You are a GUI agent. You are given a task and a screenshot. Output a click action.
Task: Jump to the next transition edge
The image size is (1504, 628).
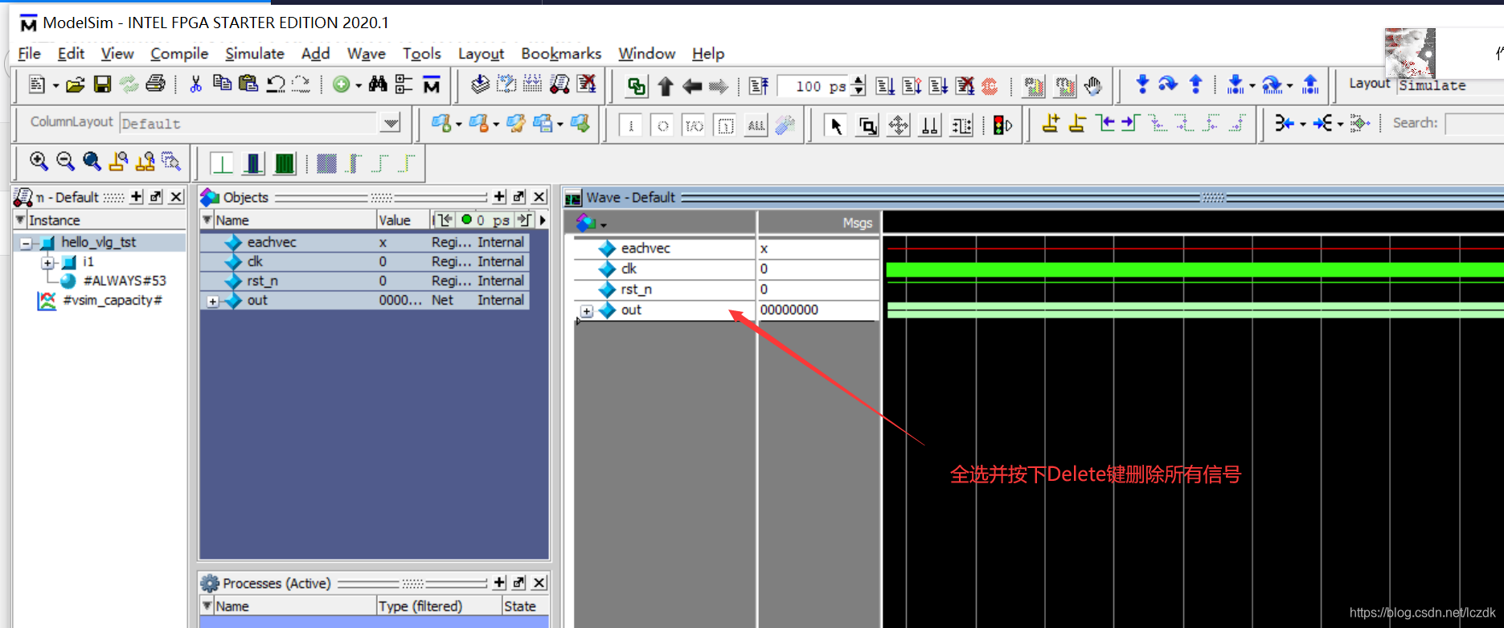click(x=1130, y=124)
